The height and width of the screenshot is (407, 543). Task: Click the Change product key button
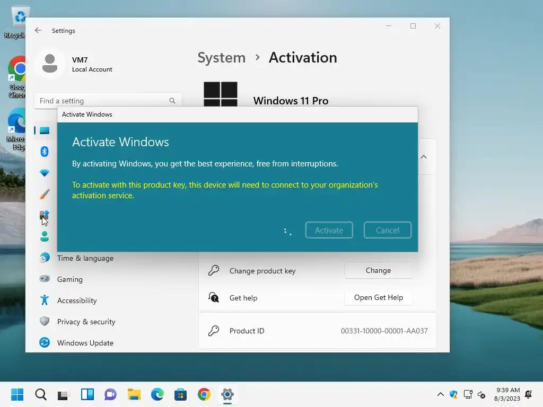[378, 270]
